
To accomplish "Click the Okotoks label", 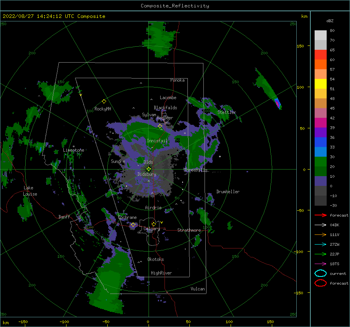I will pos(156,259).
